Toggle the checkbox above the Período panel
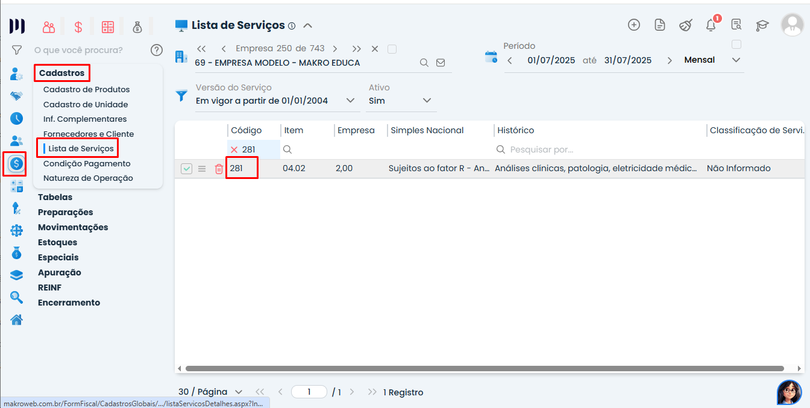Viewport: 810px width, 408px height. pos(736,44)
